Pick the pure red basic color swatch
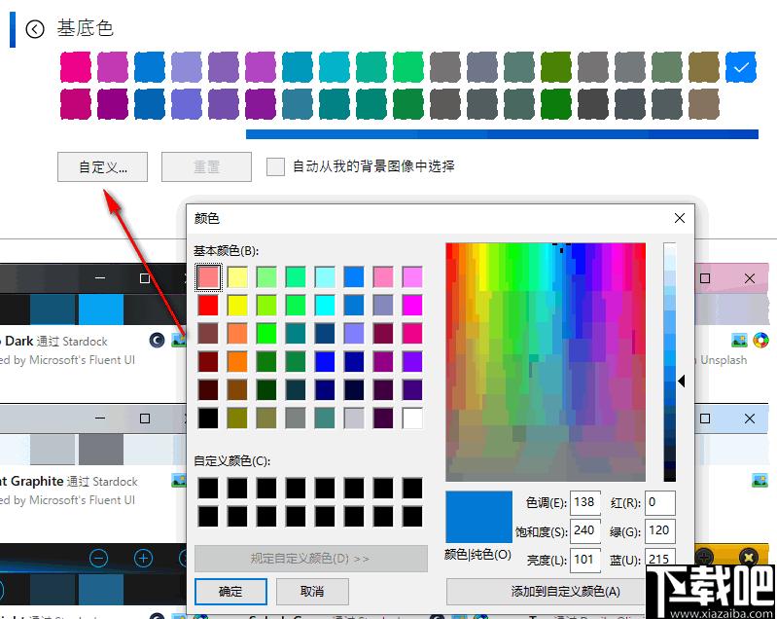This screenshot has width=777, height=619. (208, 306)
